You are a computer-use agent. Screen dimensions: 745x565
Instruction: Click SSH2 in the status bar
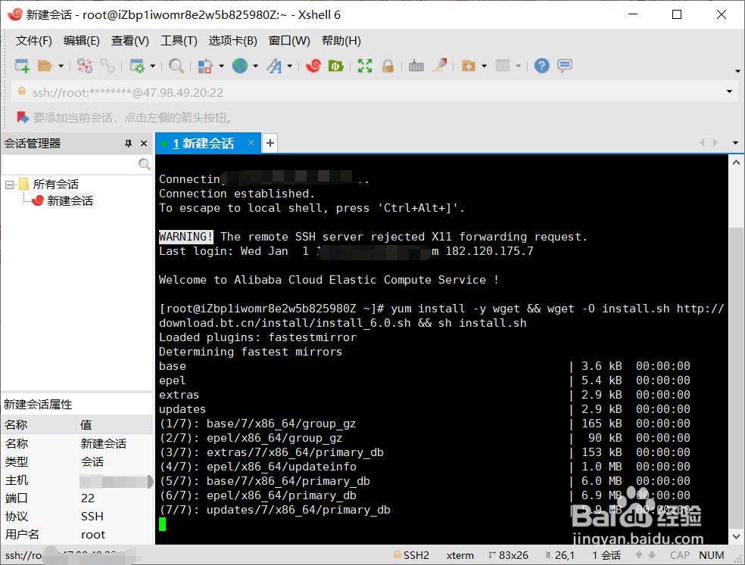pyautogui.click(x=411, y=555)
